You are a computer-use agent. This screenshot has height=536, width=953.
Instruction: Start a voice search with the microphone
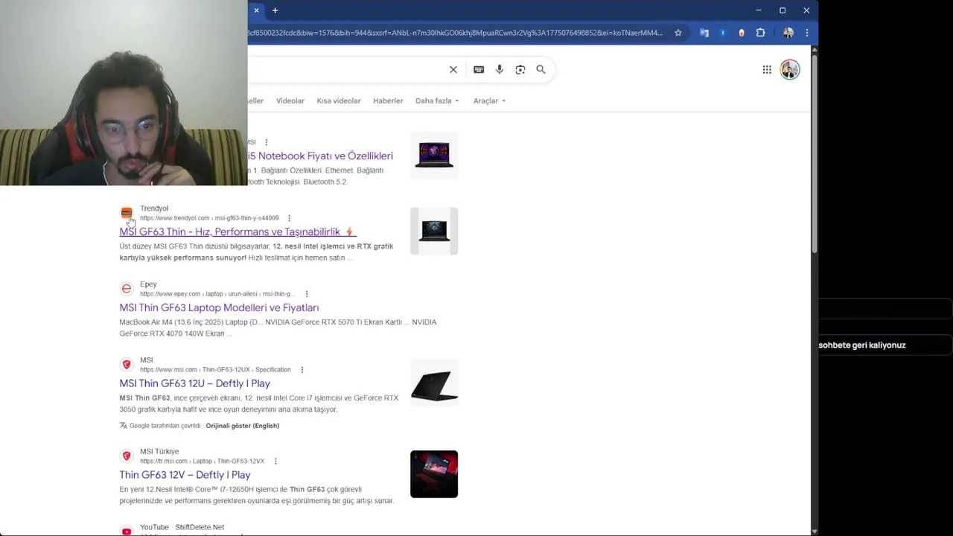(500, 69)
